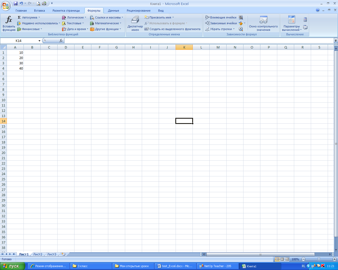The height and width of the screenshot is (270, 338).
Task: Open Текстовые functions dropdown
Action: click(x=73, y=23)
